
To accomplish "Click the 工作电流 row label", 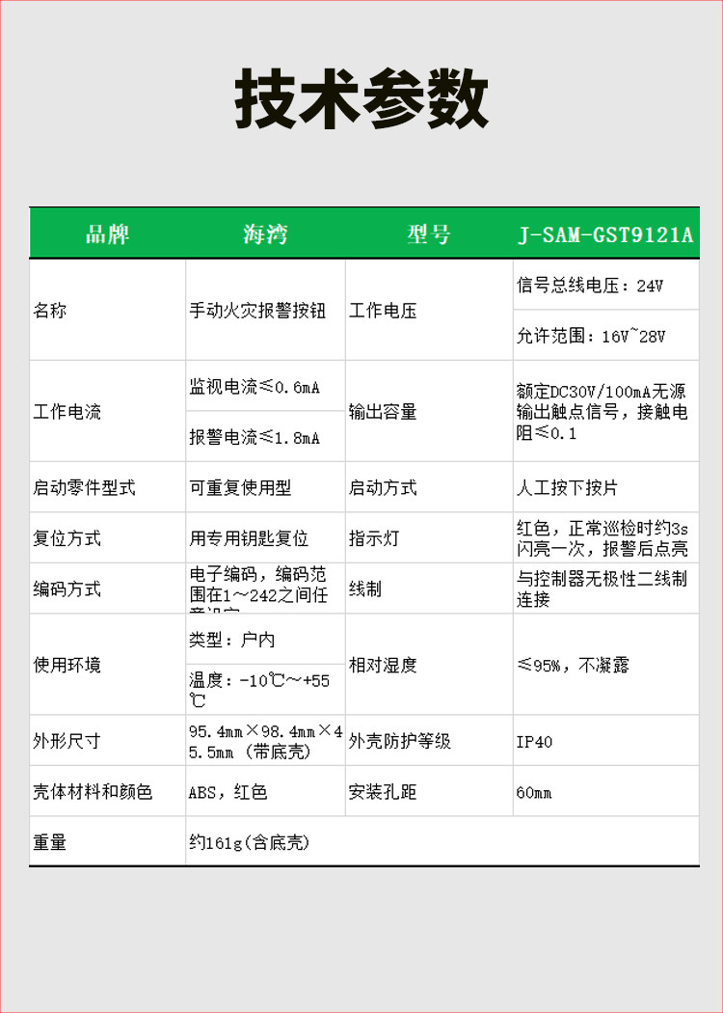I will click(107, 412).
